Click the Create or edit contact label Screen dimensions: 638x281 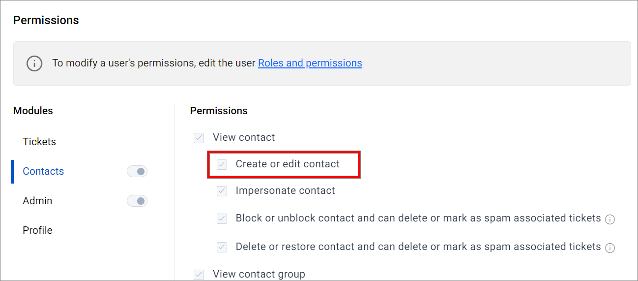(x=288, y=164)
